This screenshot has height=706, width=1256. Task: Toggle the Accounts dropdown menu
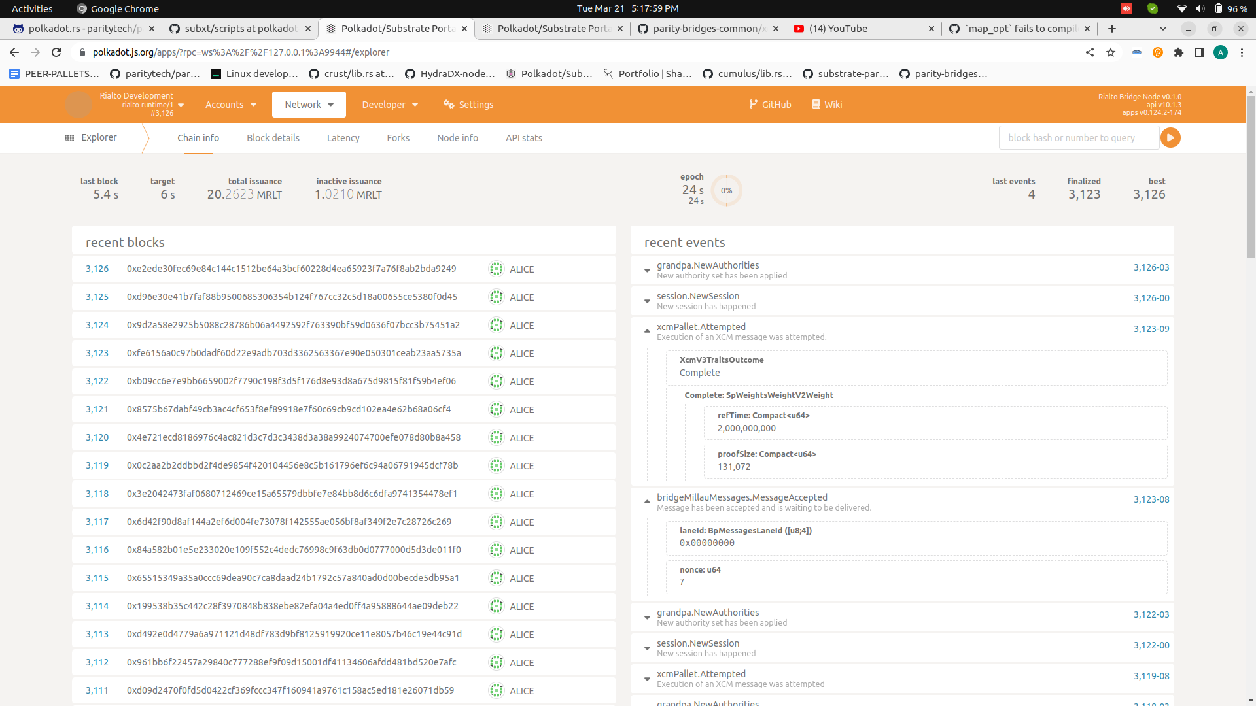[230, 105]
